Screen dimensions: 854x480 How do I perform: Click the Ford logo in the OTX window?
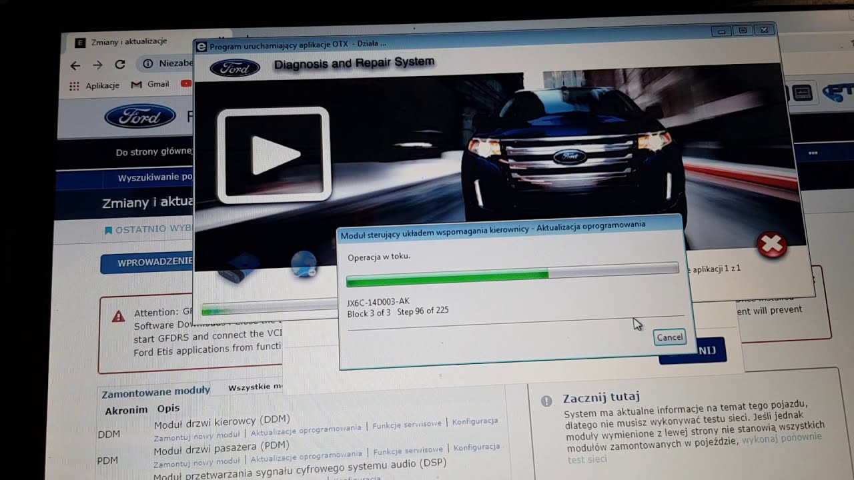[x=235, y=68]
